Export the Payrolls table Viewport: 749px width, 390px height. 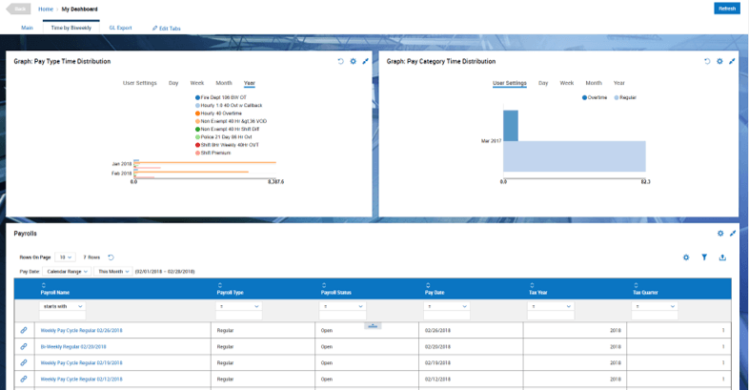(722, 257)
